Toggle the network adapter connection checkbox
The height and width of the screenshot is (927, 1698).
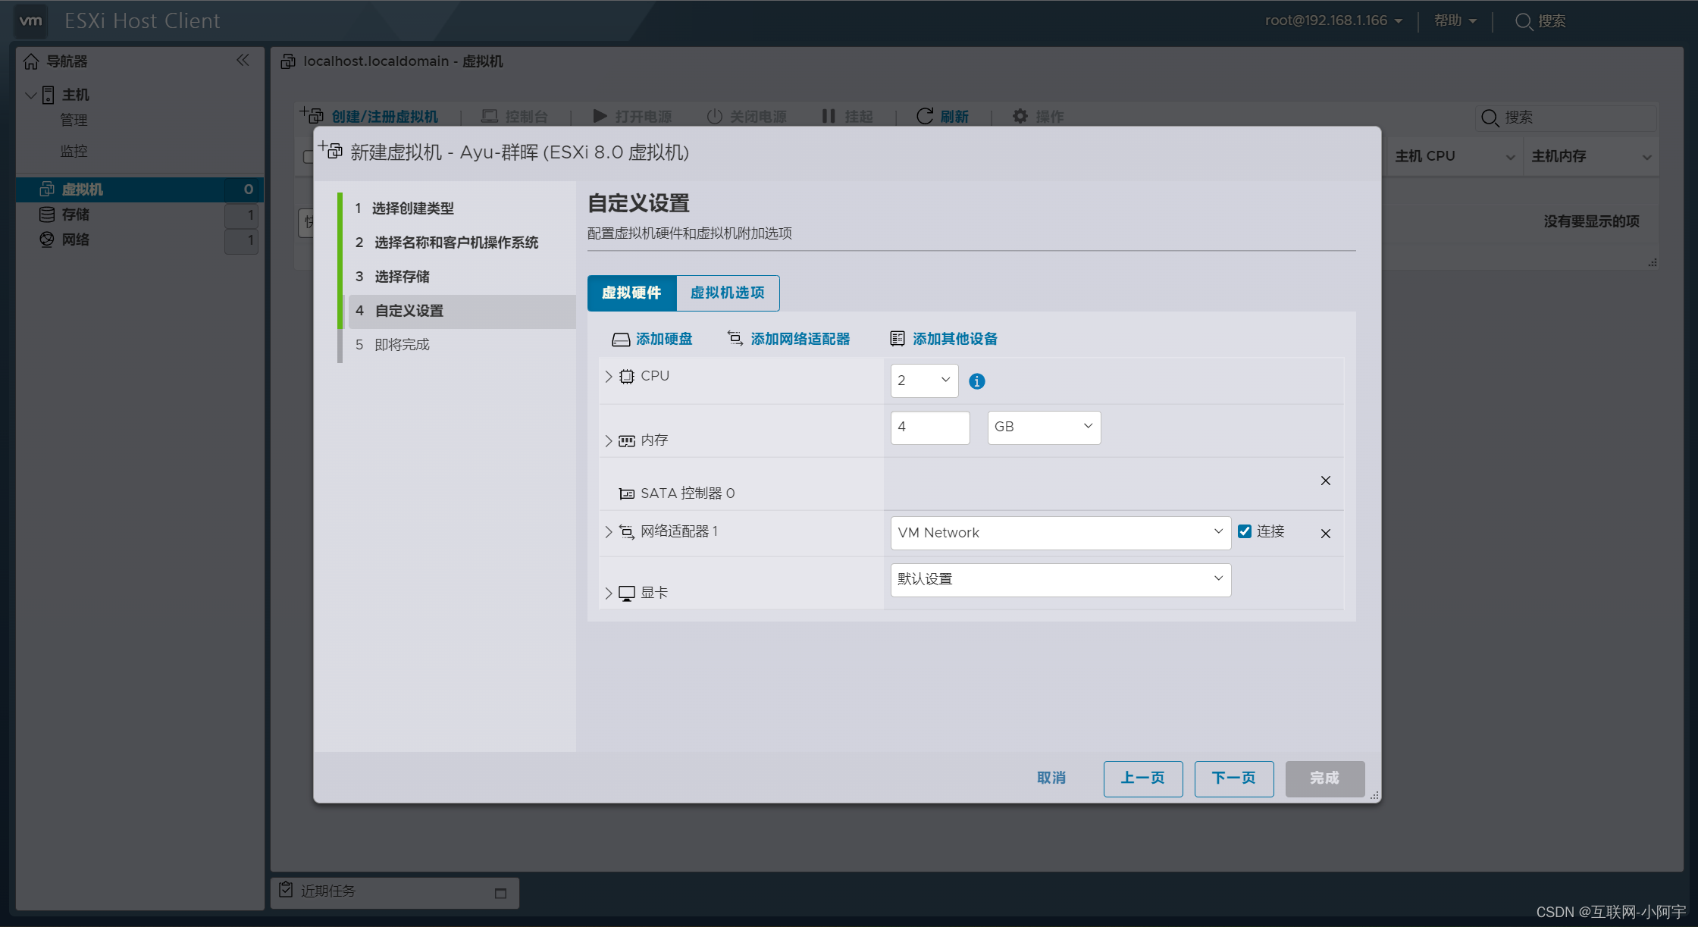point(1245,531)
